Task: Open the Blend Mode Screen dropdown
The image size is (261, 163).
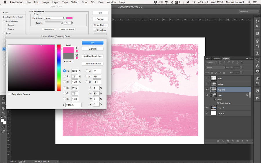Action: point(55,18)
